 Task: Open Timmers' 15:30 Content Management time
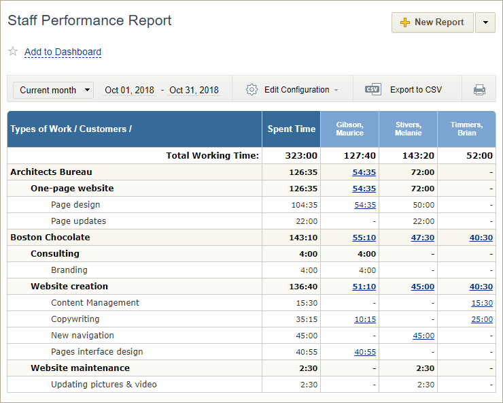[x=482, y=303]
